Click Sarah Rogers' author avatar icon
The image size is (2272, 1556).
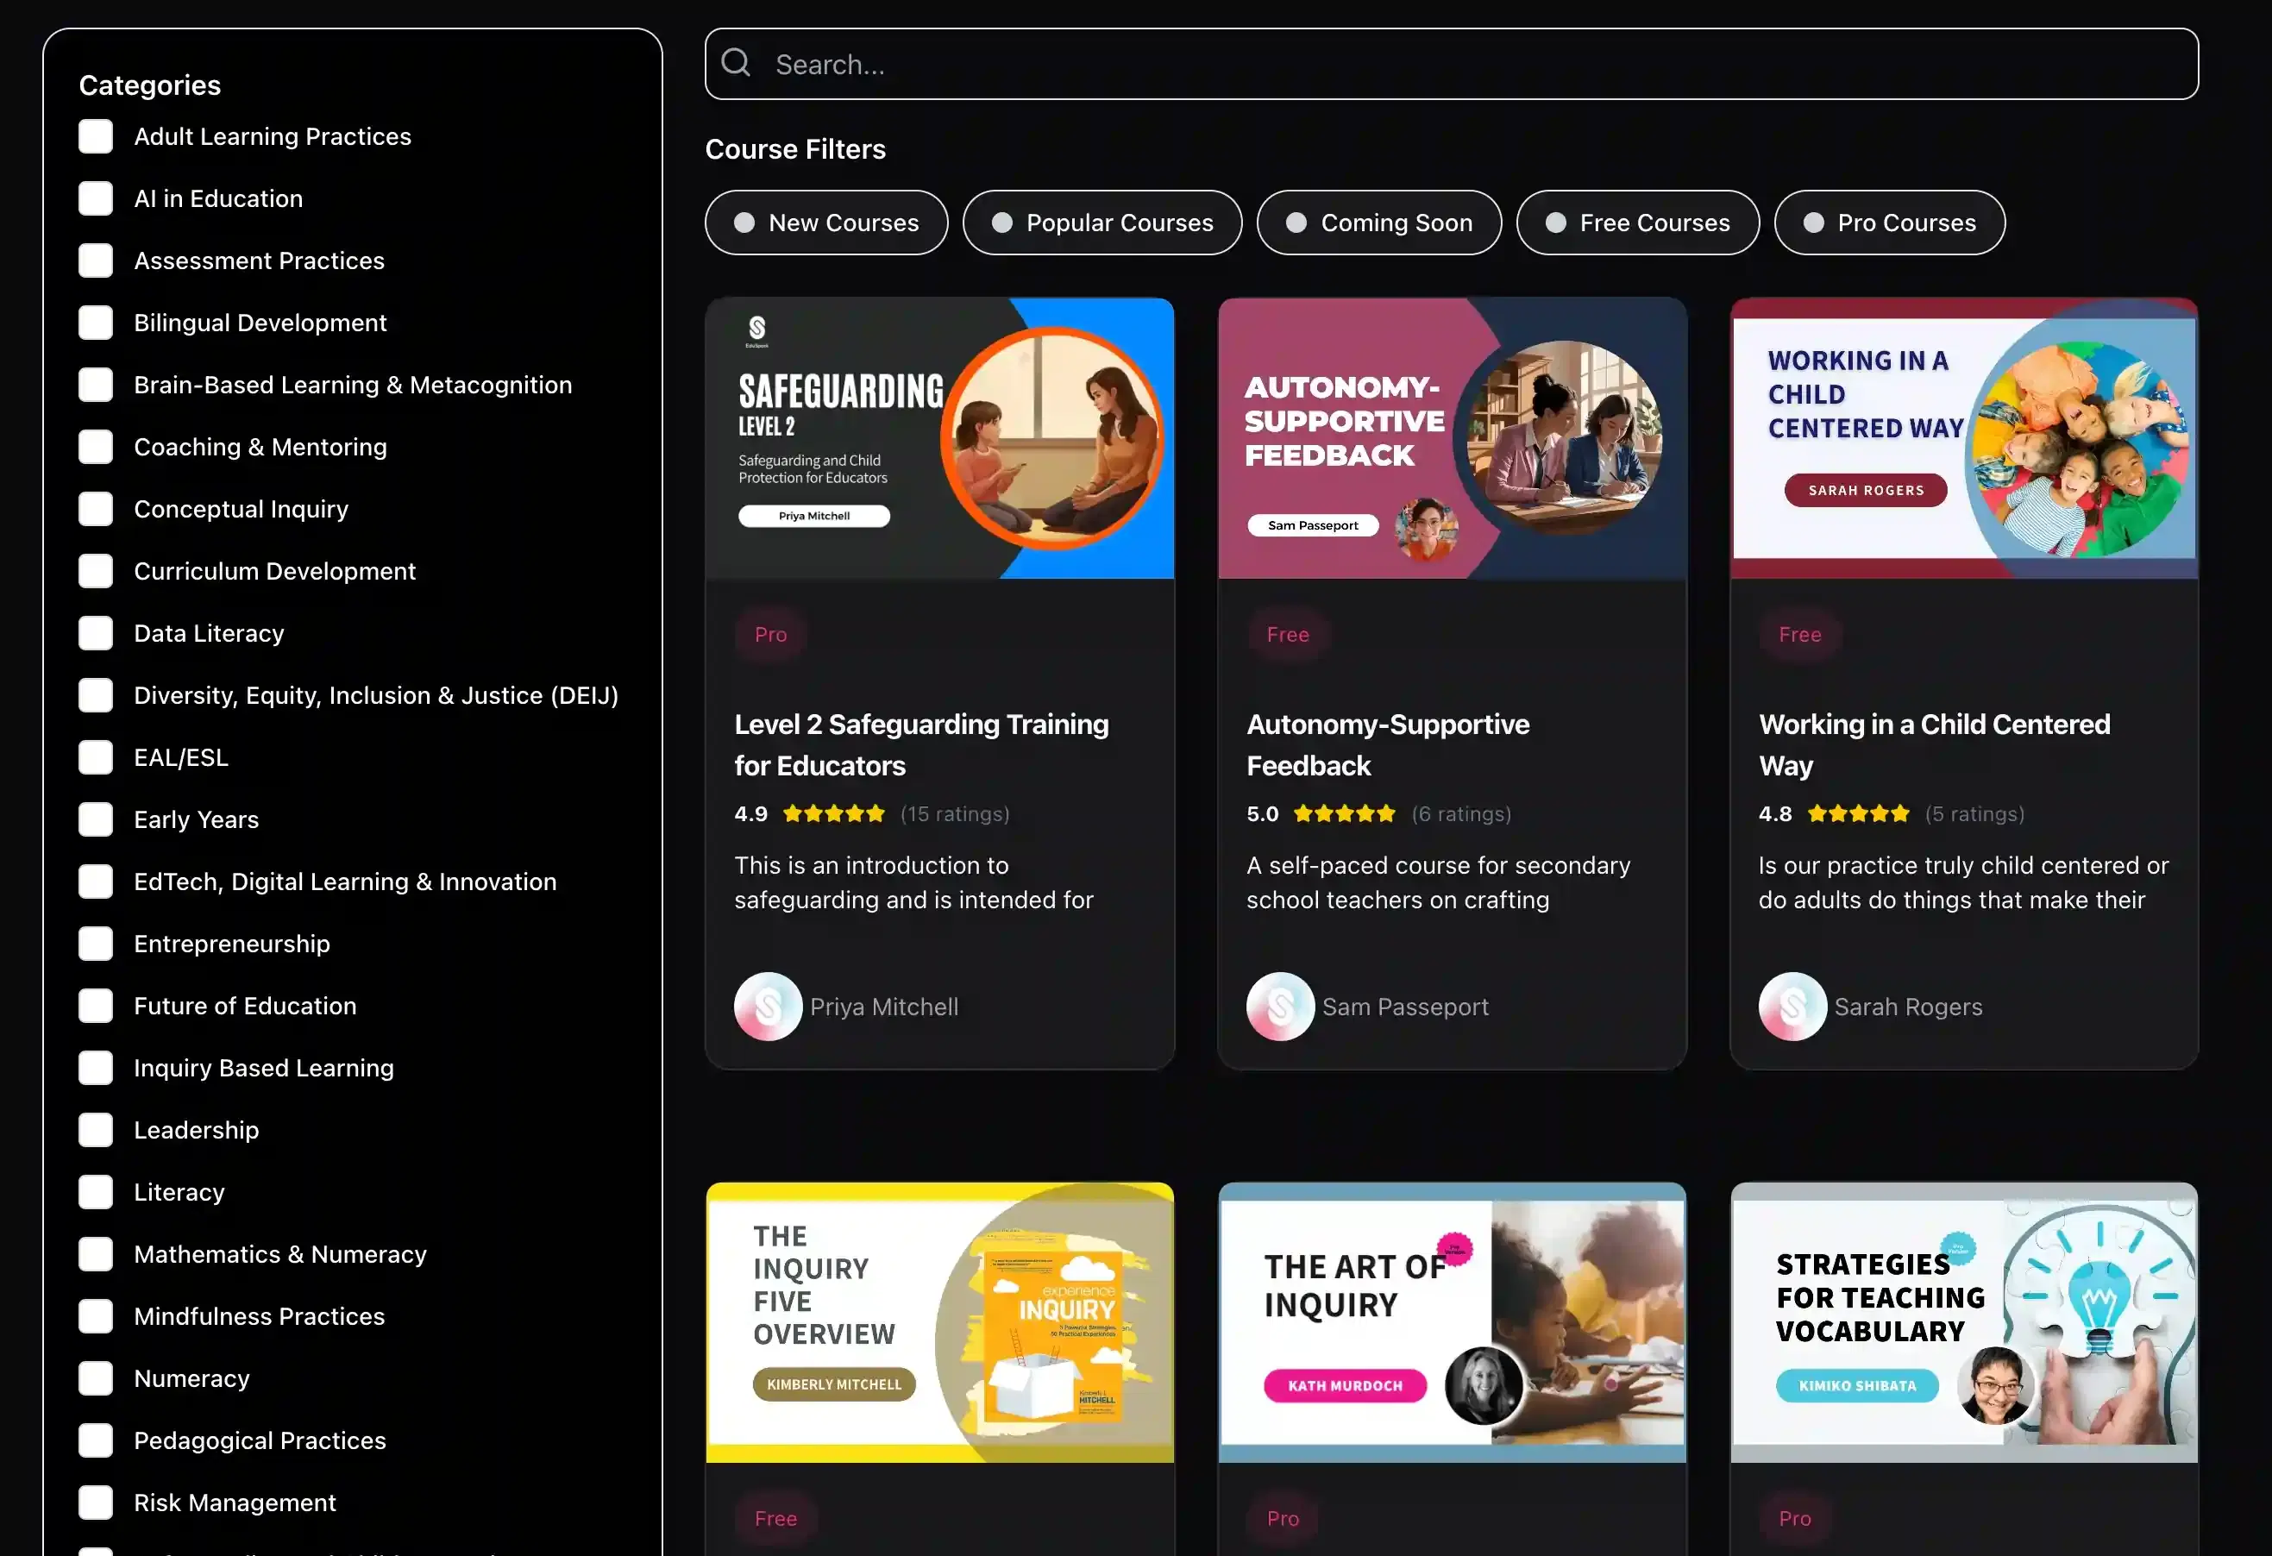(x=1792, y=1006)
